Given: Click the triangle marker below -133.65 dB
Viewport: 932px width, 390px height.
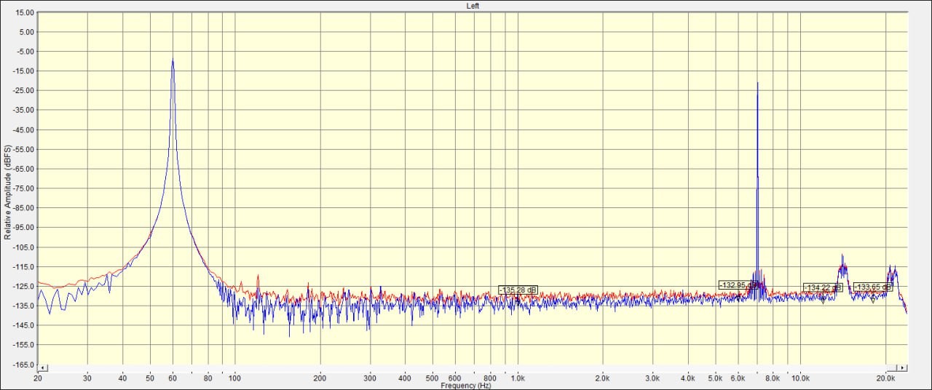Looking at the screenshot, I should [872, 299].
